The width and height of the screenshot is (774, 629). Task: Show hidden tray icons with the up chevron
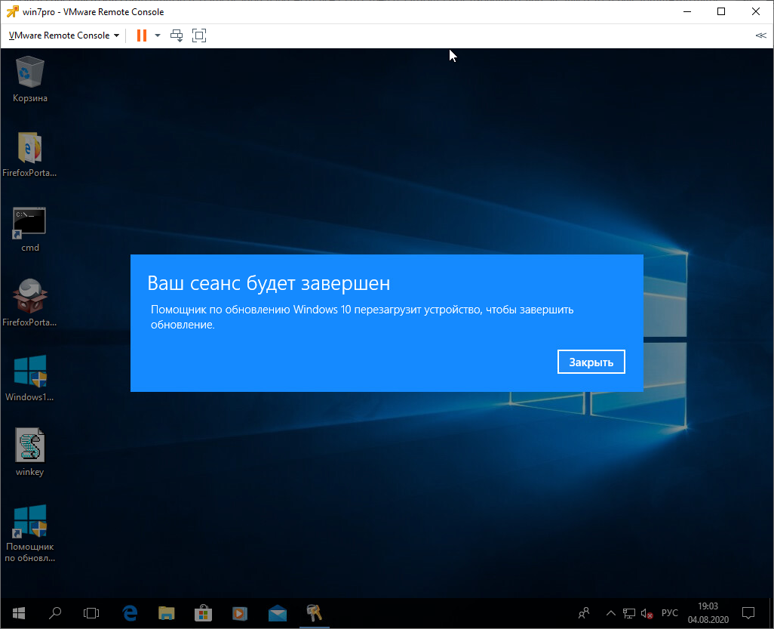click(610, 613)
